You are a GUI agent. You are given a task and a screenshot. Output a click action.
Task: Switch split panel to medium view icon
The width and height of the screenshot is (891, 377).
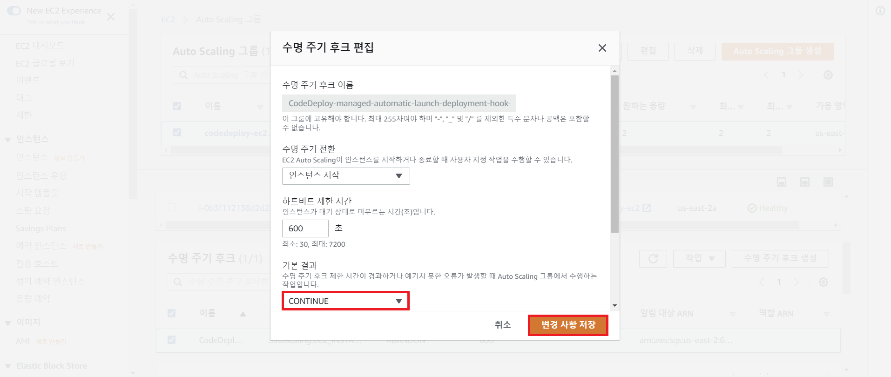[x=805, y=182]
